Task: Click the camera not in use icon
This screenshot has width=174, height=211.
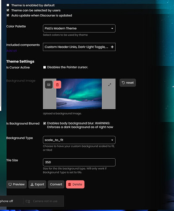Action: coord(28,201)
